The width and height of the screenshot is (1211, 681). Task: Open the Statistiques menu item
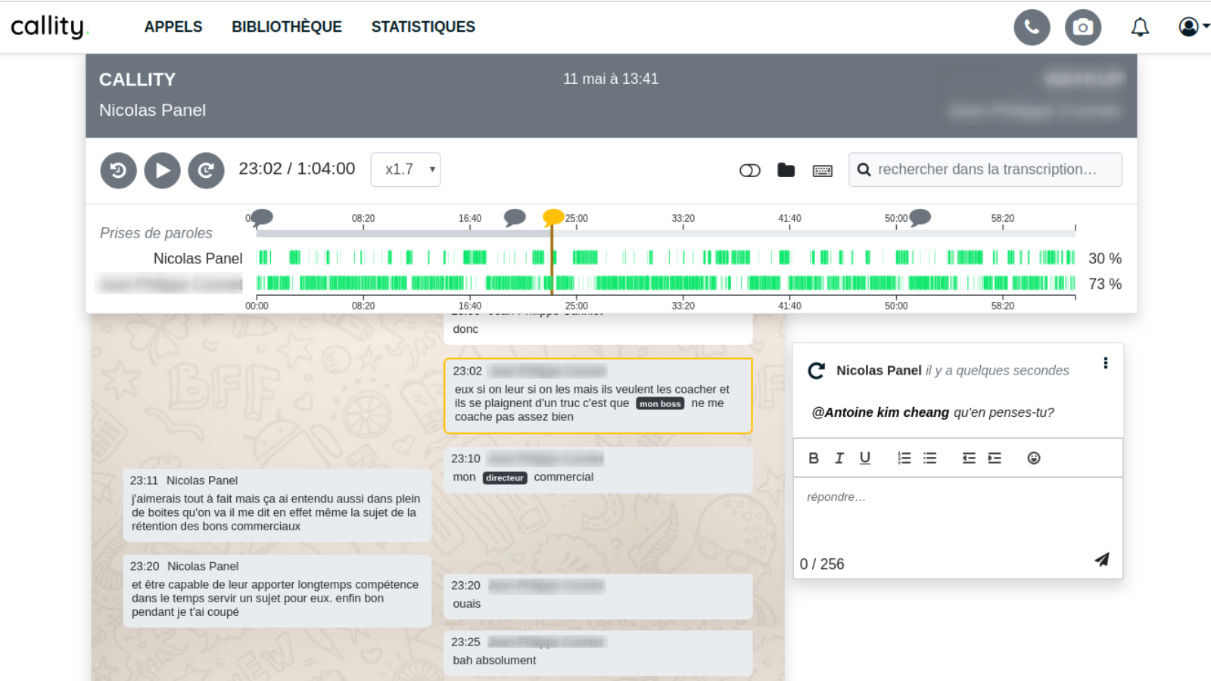tap(423, 27)
